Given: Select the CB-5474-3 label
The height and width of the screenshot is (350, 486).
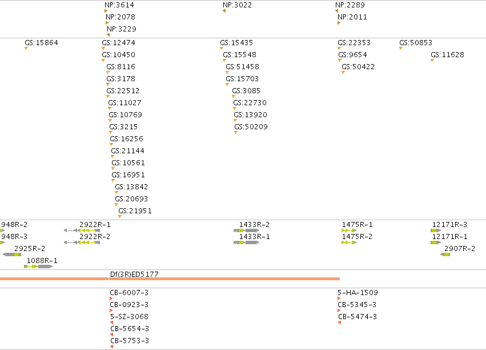Looking at the screenshot, I should 358,317.
